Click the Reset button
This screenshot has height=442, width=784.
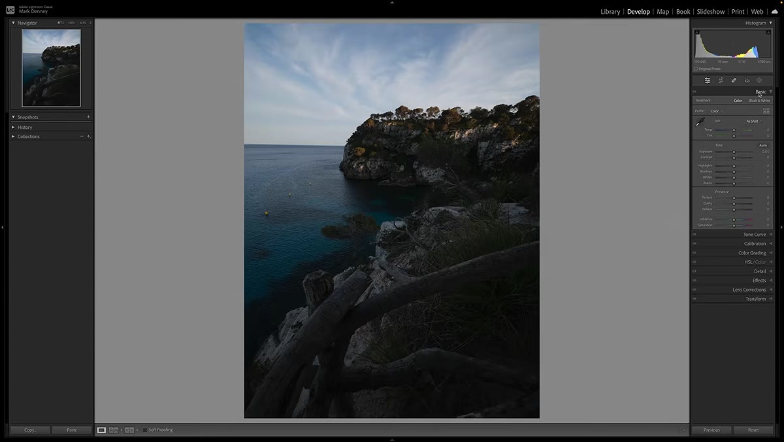(x=753, y=430)
